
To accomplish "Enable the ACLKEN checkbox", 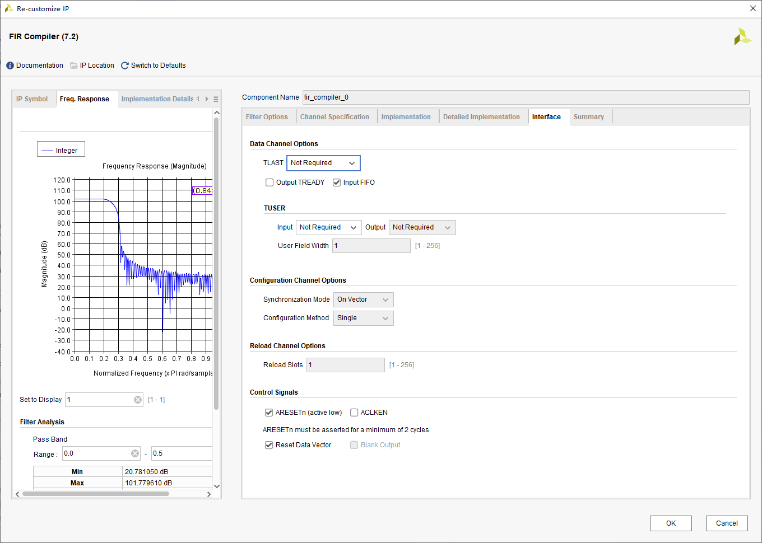I will coord(354,413).
